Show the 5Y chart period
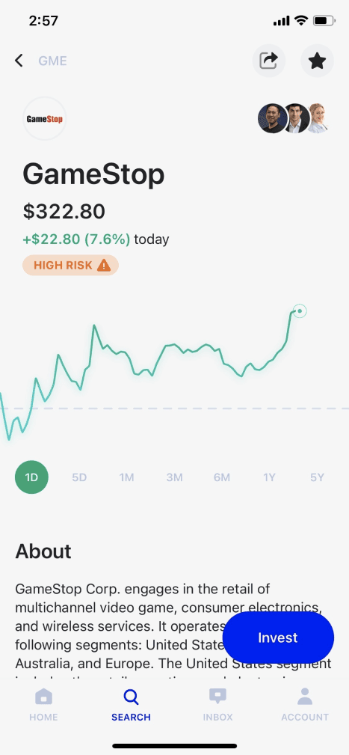The height and width of the screenshot is (755, 349). (x=317, y=477)
